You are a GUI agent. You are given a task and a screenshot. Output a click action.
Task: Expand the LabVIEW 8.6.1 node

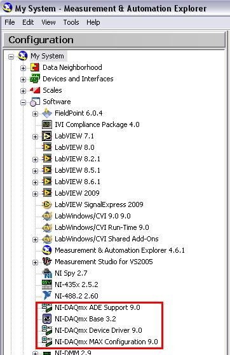[35, 182]
